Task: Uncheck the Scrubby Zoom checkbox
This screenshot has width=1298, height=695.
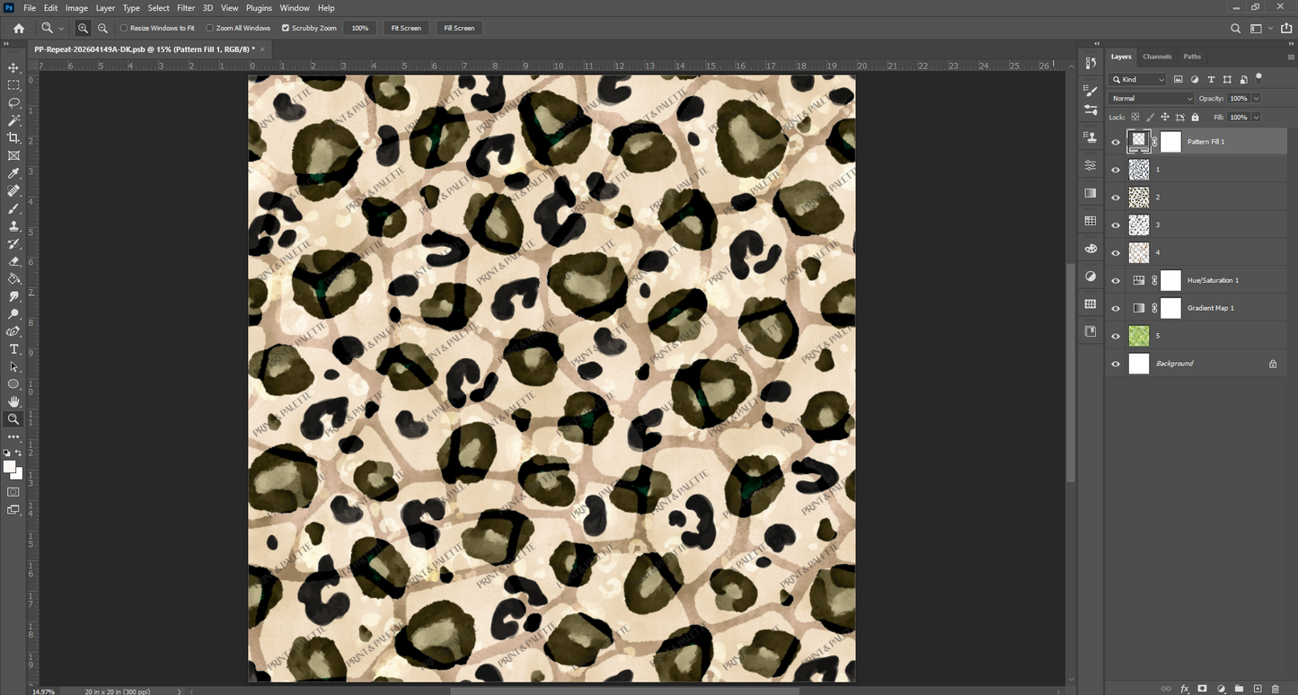Action: pos(286,28)
